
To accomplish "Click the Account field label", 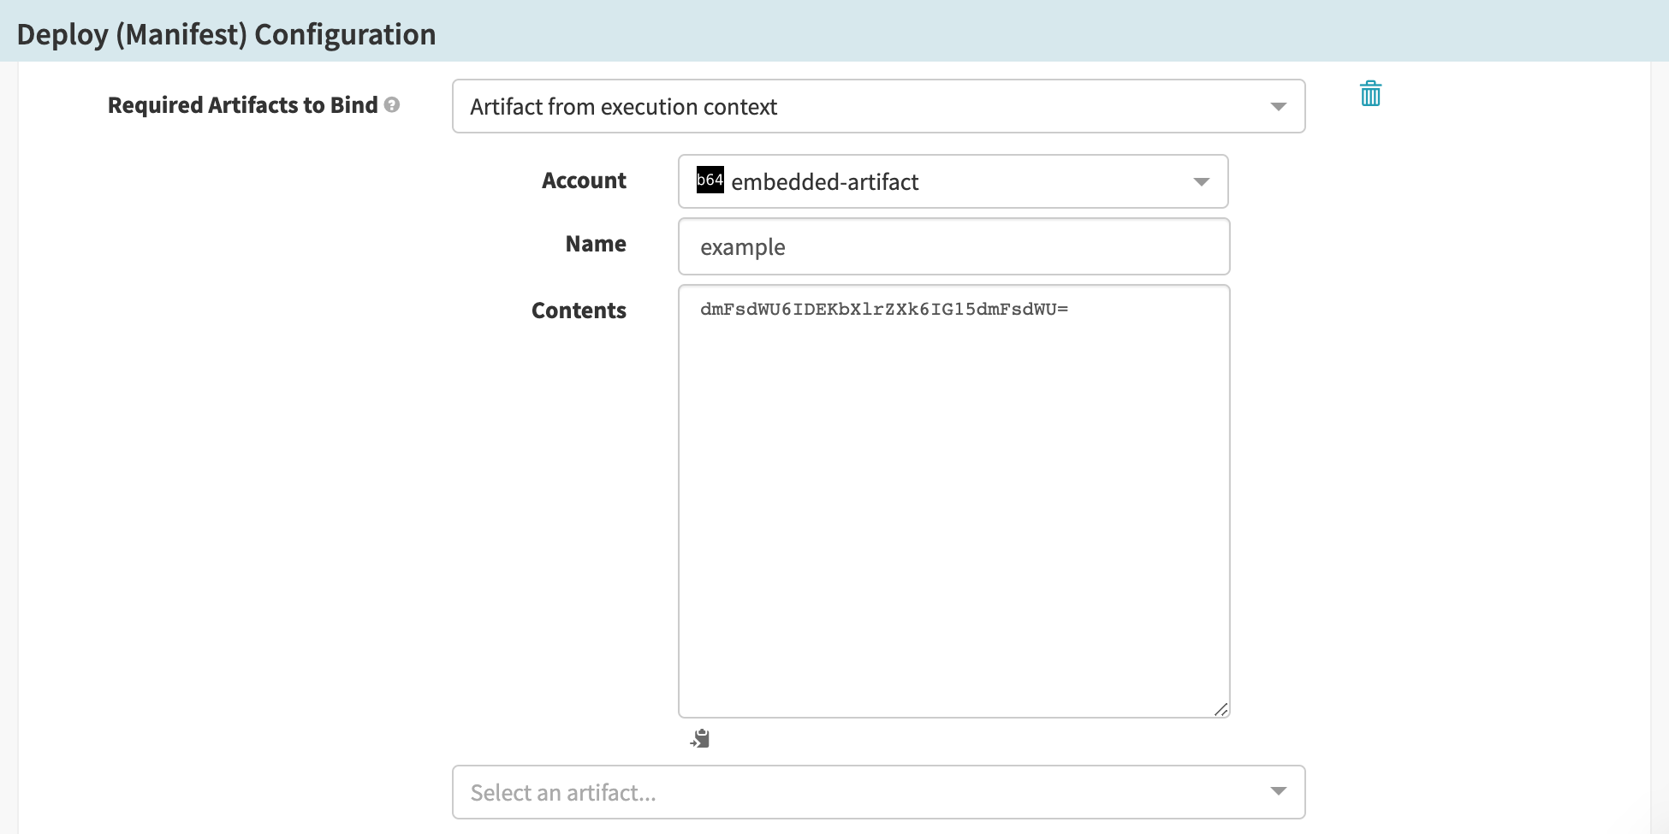I will click(x=583, y=180).
